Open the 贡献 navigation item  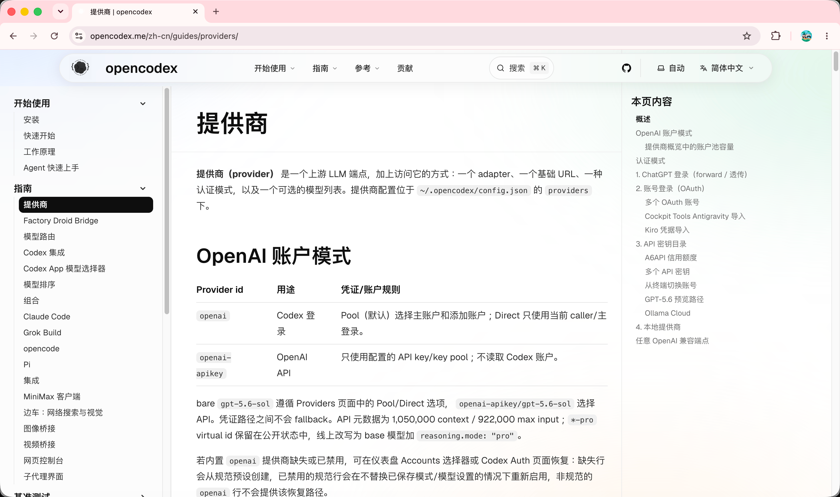point(405,68)
